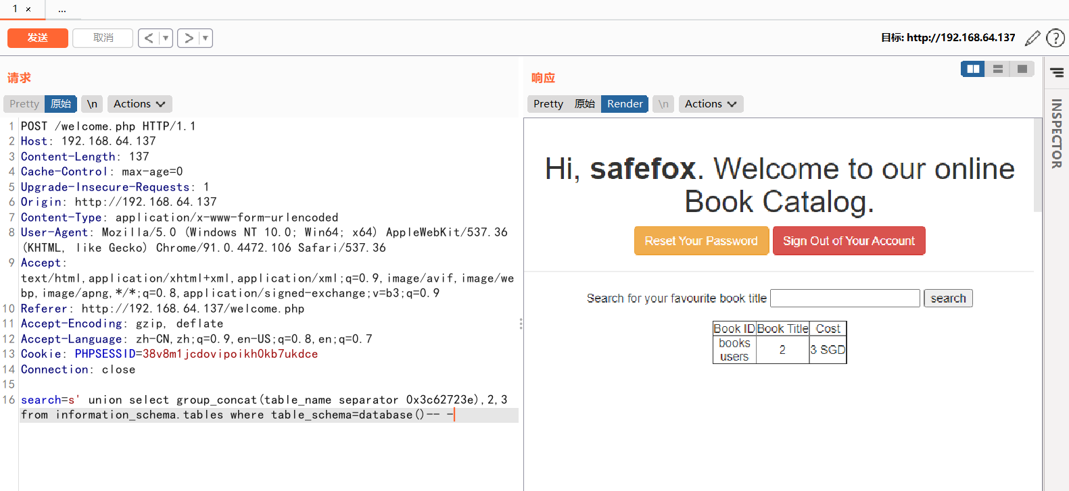Open help via the question mark icon
This screenshot has height=491, width=1069.
pos(1055,38)
